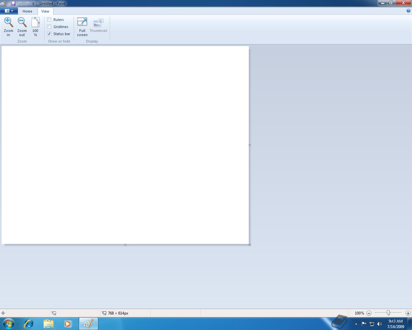Image resolution: width=412 pixels, height=330 pixels.
Task: Click the cursor position crosshair icon in status bar
Action: (x=3, y=313)
